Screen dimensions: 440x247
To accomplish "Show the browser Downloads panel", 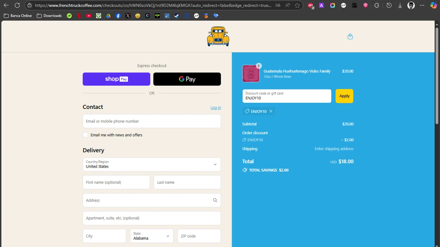I will [400, 5].
